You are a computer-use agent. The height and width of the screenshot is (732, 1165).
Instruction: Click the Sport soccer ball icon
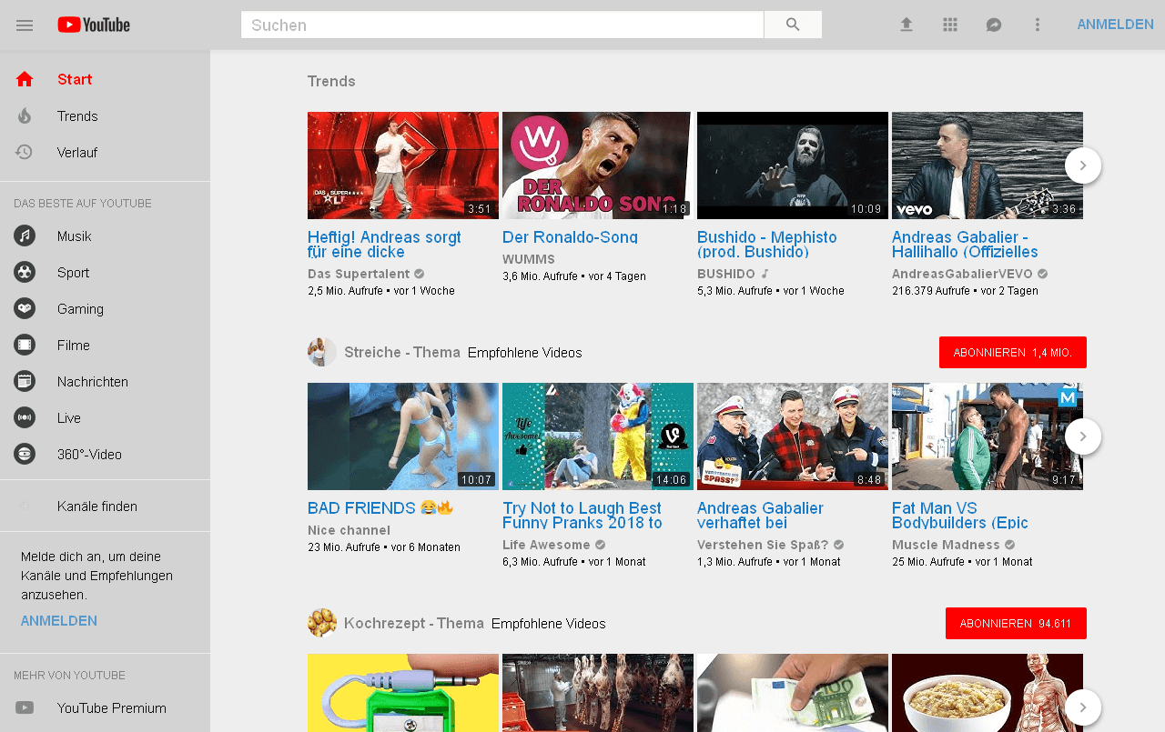tap(25, 272)
